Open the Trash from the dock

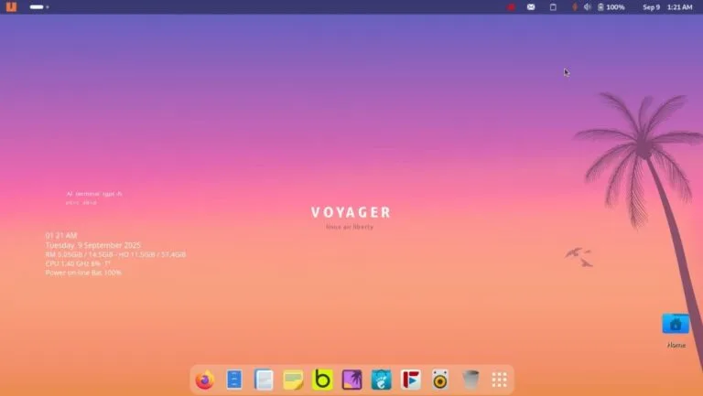coord(470,380)
